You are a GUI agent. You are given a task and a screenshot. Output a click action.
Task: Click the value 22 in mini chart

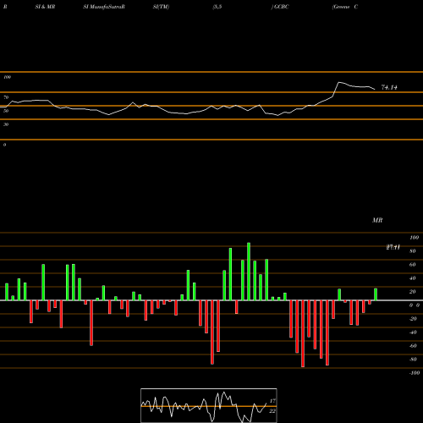(272, 411)
